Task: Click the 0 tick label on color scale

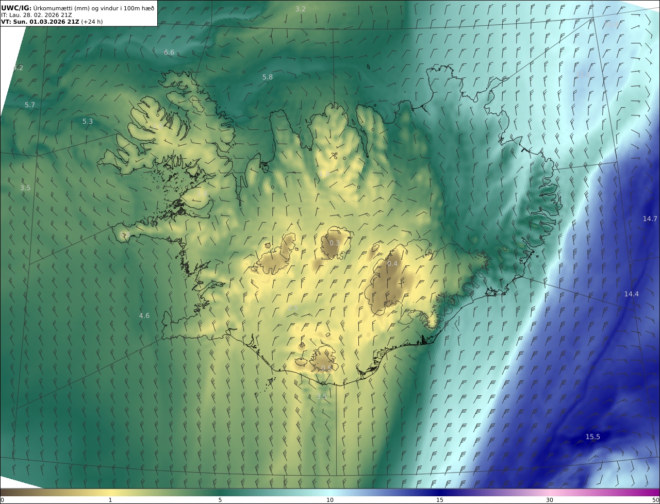Action: tap(2, 500)
